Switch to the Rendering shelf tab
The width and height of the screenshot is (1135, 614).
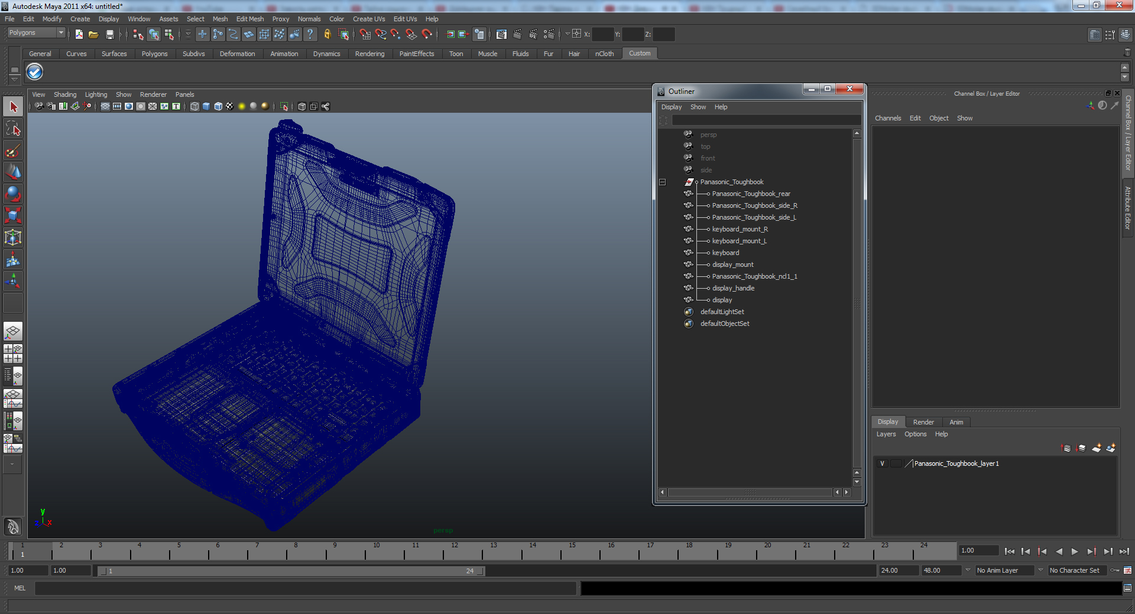coord(369,54)
